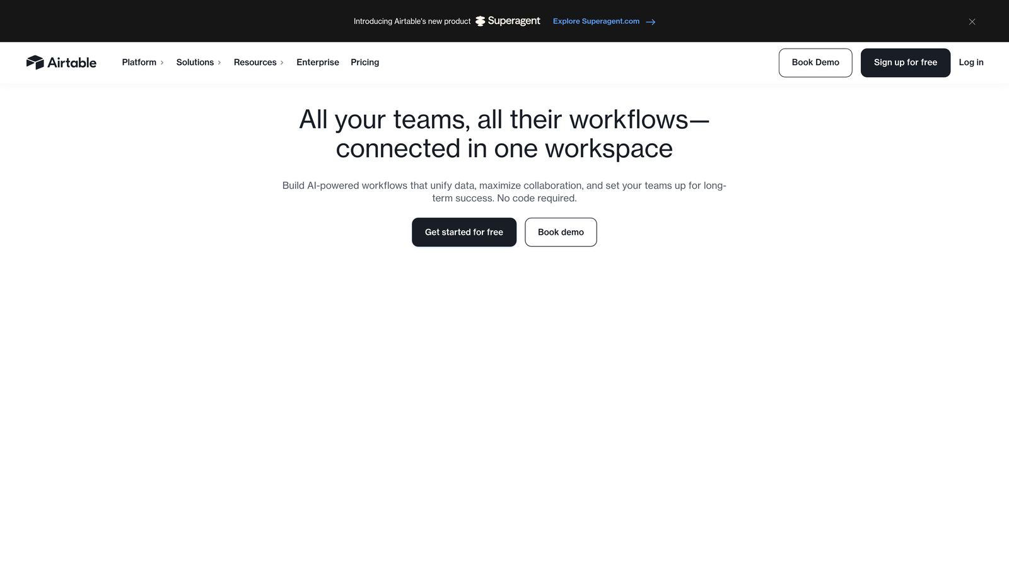Click the Airtable logo icon
The image size is (1009, 568).
(35, 62)
